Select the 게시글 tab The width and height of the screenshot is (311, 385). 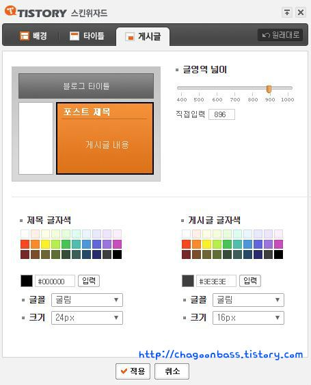pos(143,36)
